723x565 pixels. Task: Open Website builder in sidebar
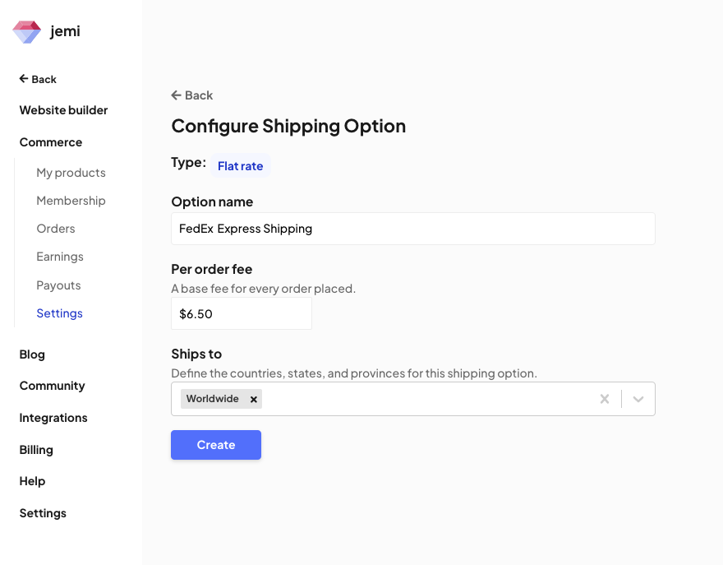[x=63, y=110]
